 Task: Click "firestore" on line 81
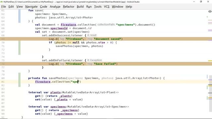pyautogui.click(x=43, y=82)
